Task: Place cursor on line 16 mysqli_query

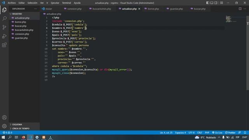Action: (x=92, y=70)
